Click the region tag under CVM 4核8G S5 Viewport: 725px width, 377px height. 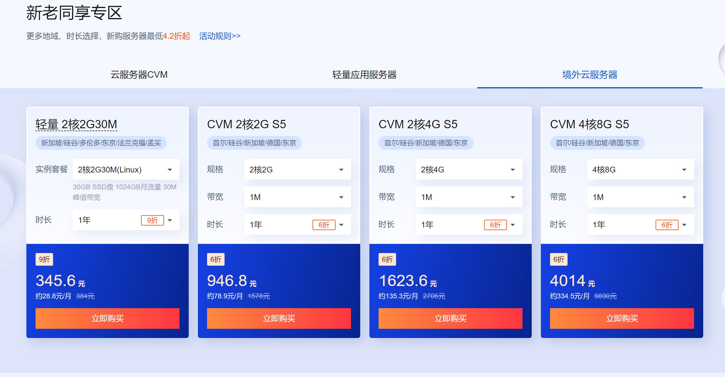coord(597,143)
